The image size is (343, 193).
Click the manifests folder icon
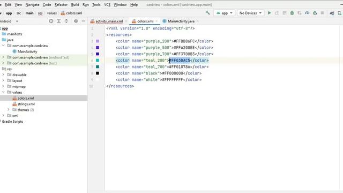(x=4, y=34)
